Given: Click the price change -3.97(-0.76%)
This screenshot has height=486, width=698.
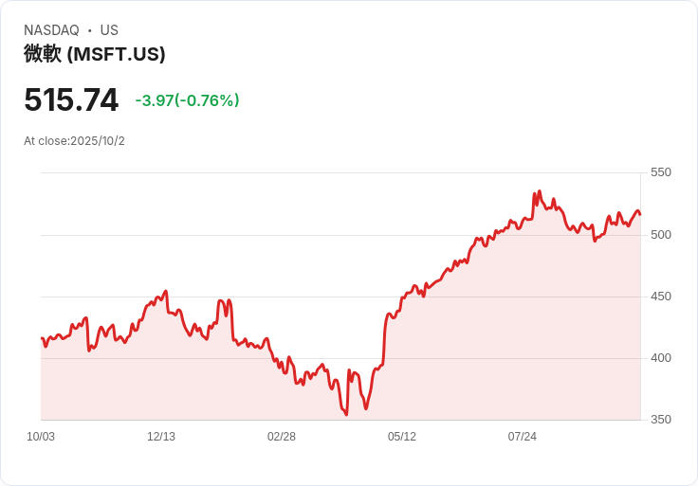Looking at the screenshot, I should [188, 100].
